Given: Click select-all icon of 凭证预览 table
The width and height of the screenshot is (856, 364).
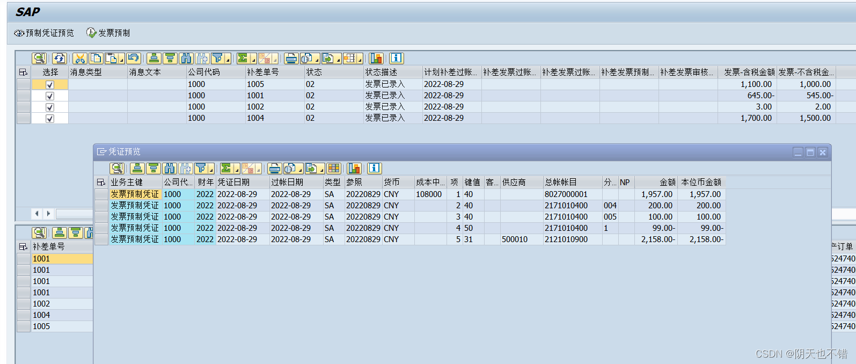Looking at the screenshot, I should point(101,183).
